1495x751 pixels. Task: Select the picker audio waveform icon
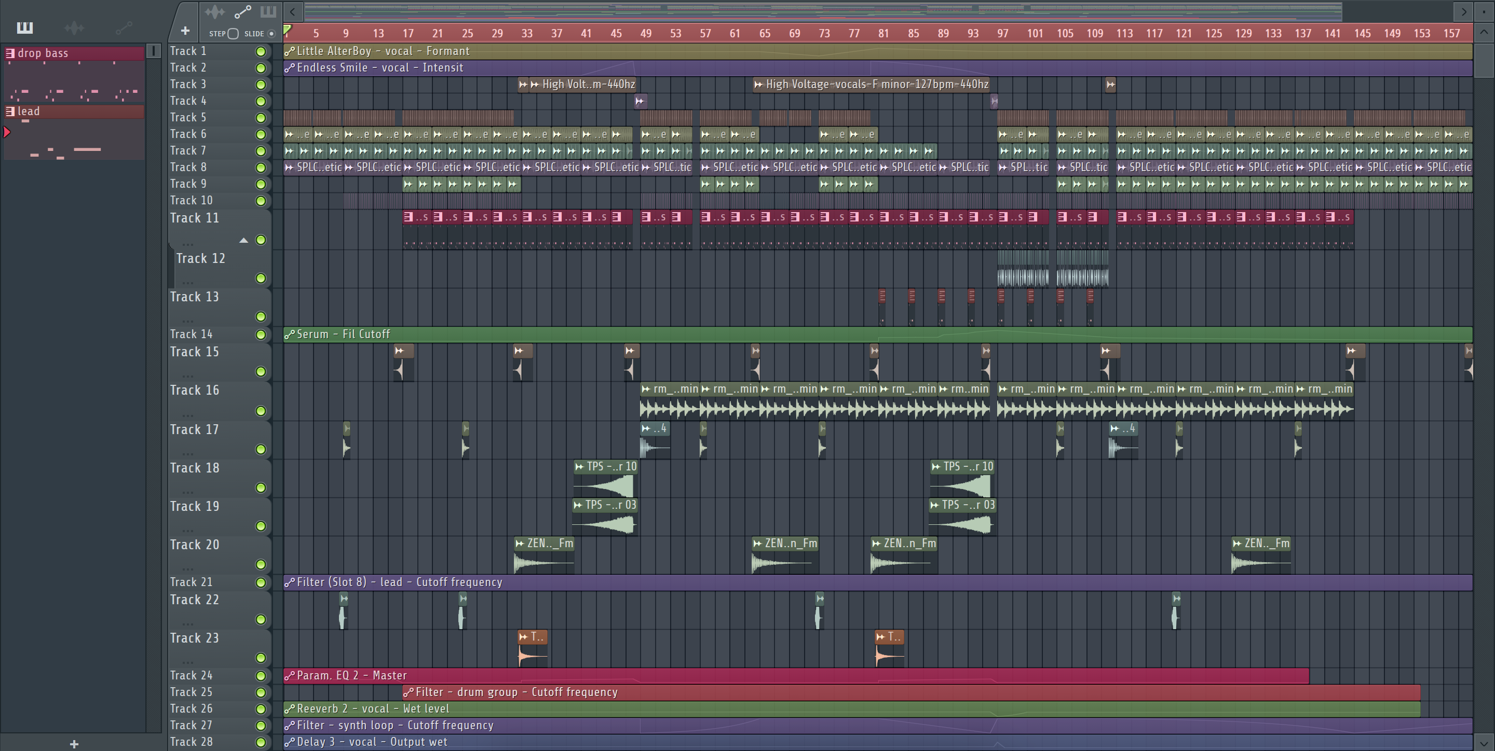pyautogui.click(x=74, y=27)
